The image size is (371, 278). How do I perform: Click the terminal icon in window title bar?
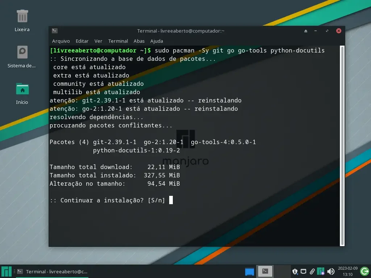pyautogui.click(x=55, y=30)
